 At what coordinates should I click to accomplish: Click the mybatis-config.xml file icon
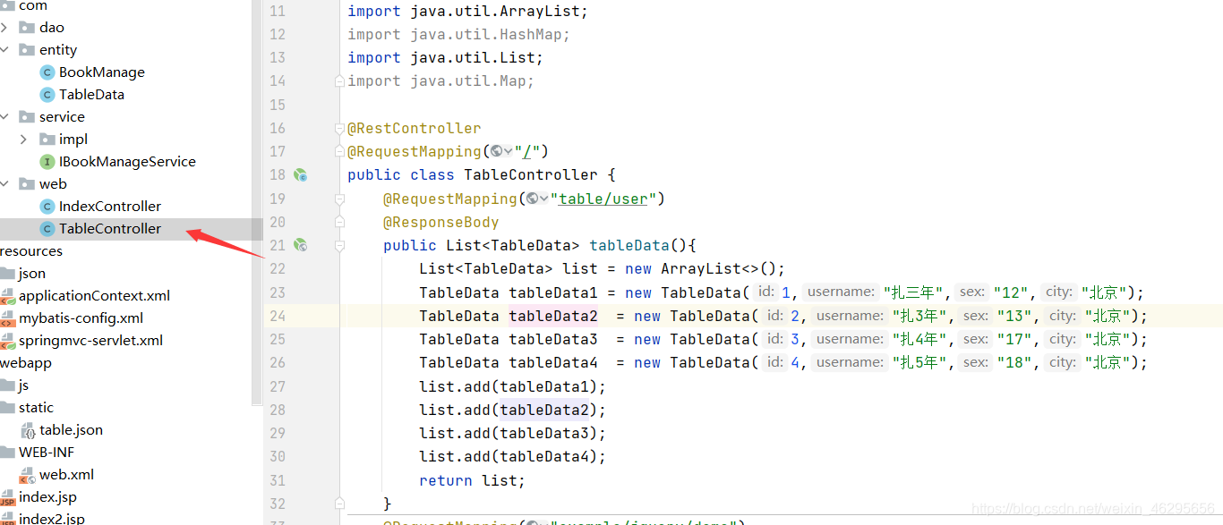point(7,318)
